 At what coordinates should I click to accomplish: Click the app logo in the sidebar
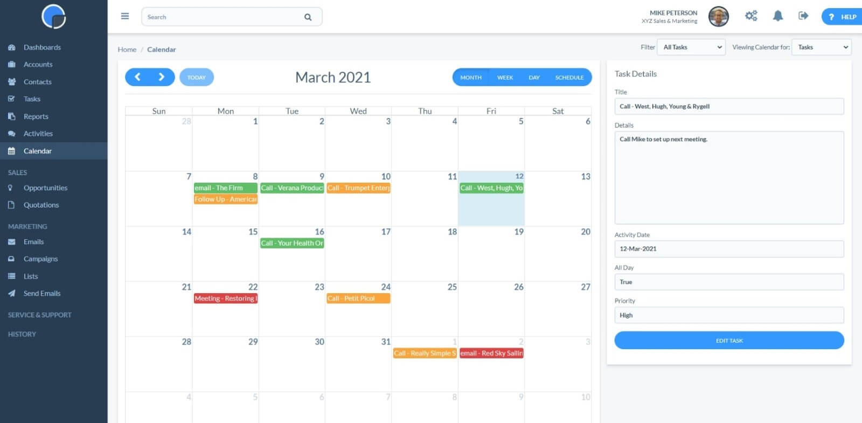(x=53, y=16)
